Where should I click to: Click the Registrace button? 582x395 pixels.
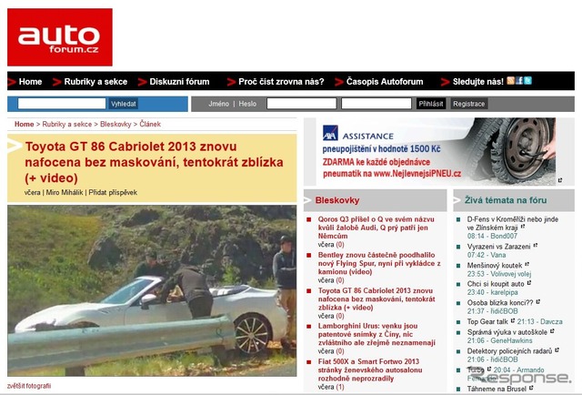click(469, 104)
